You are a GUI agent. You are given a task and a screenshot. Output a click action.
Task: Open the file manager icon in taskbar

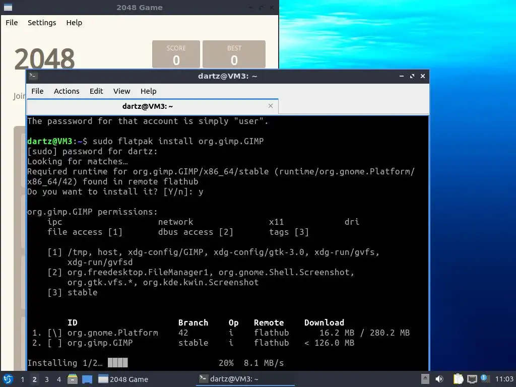[73, 379]
